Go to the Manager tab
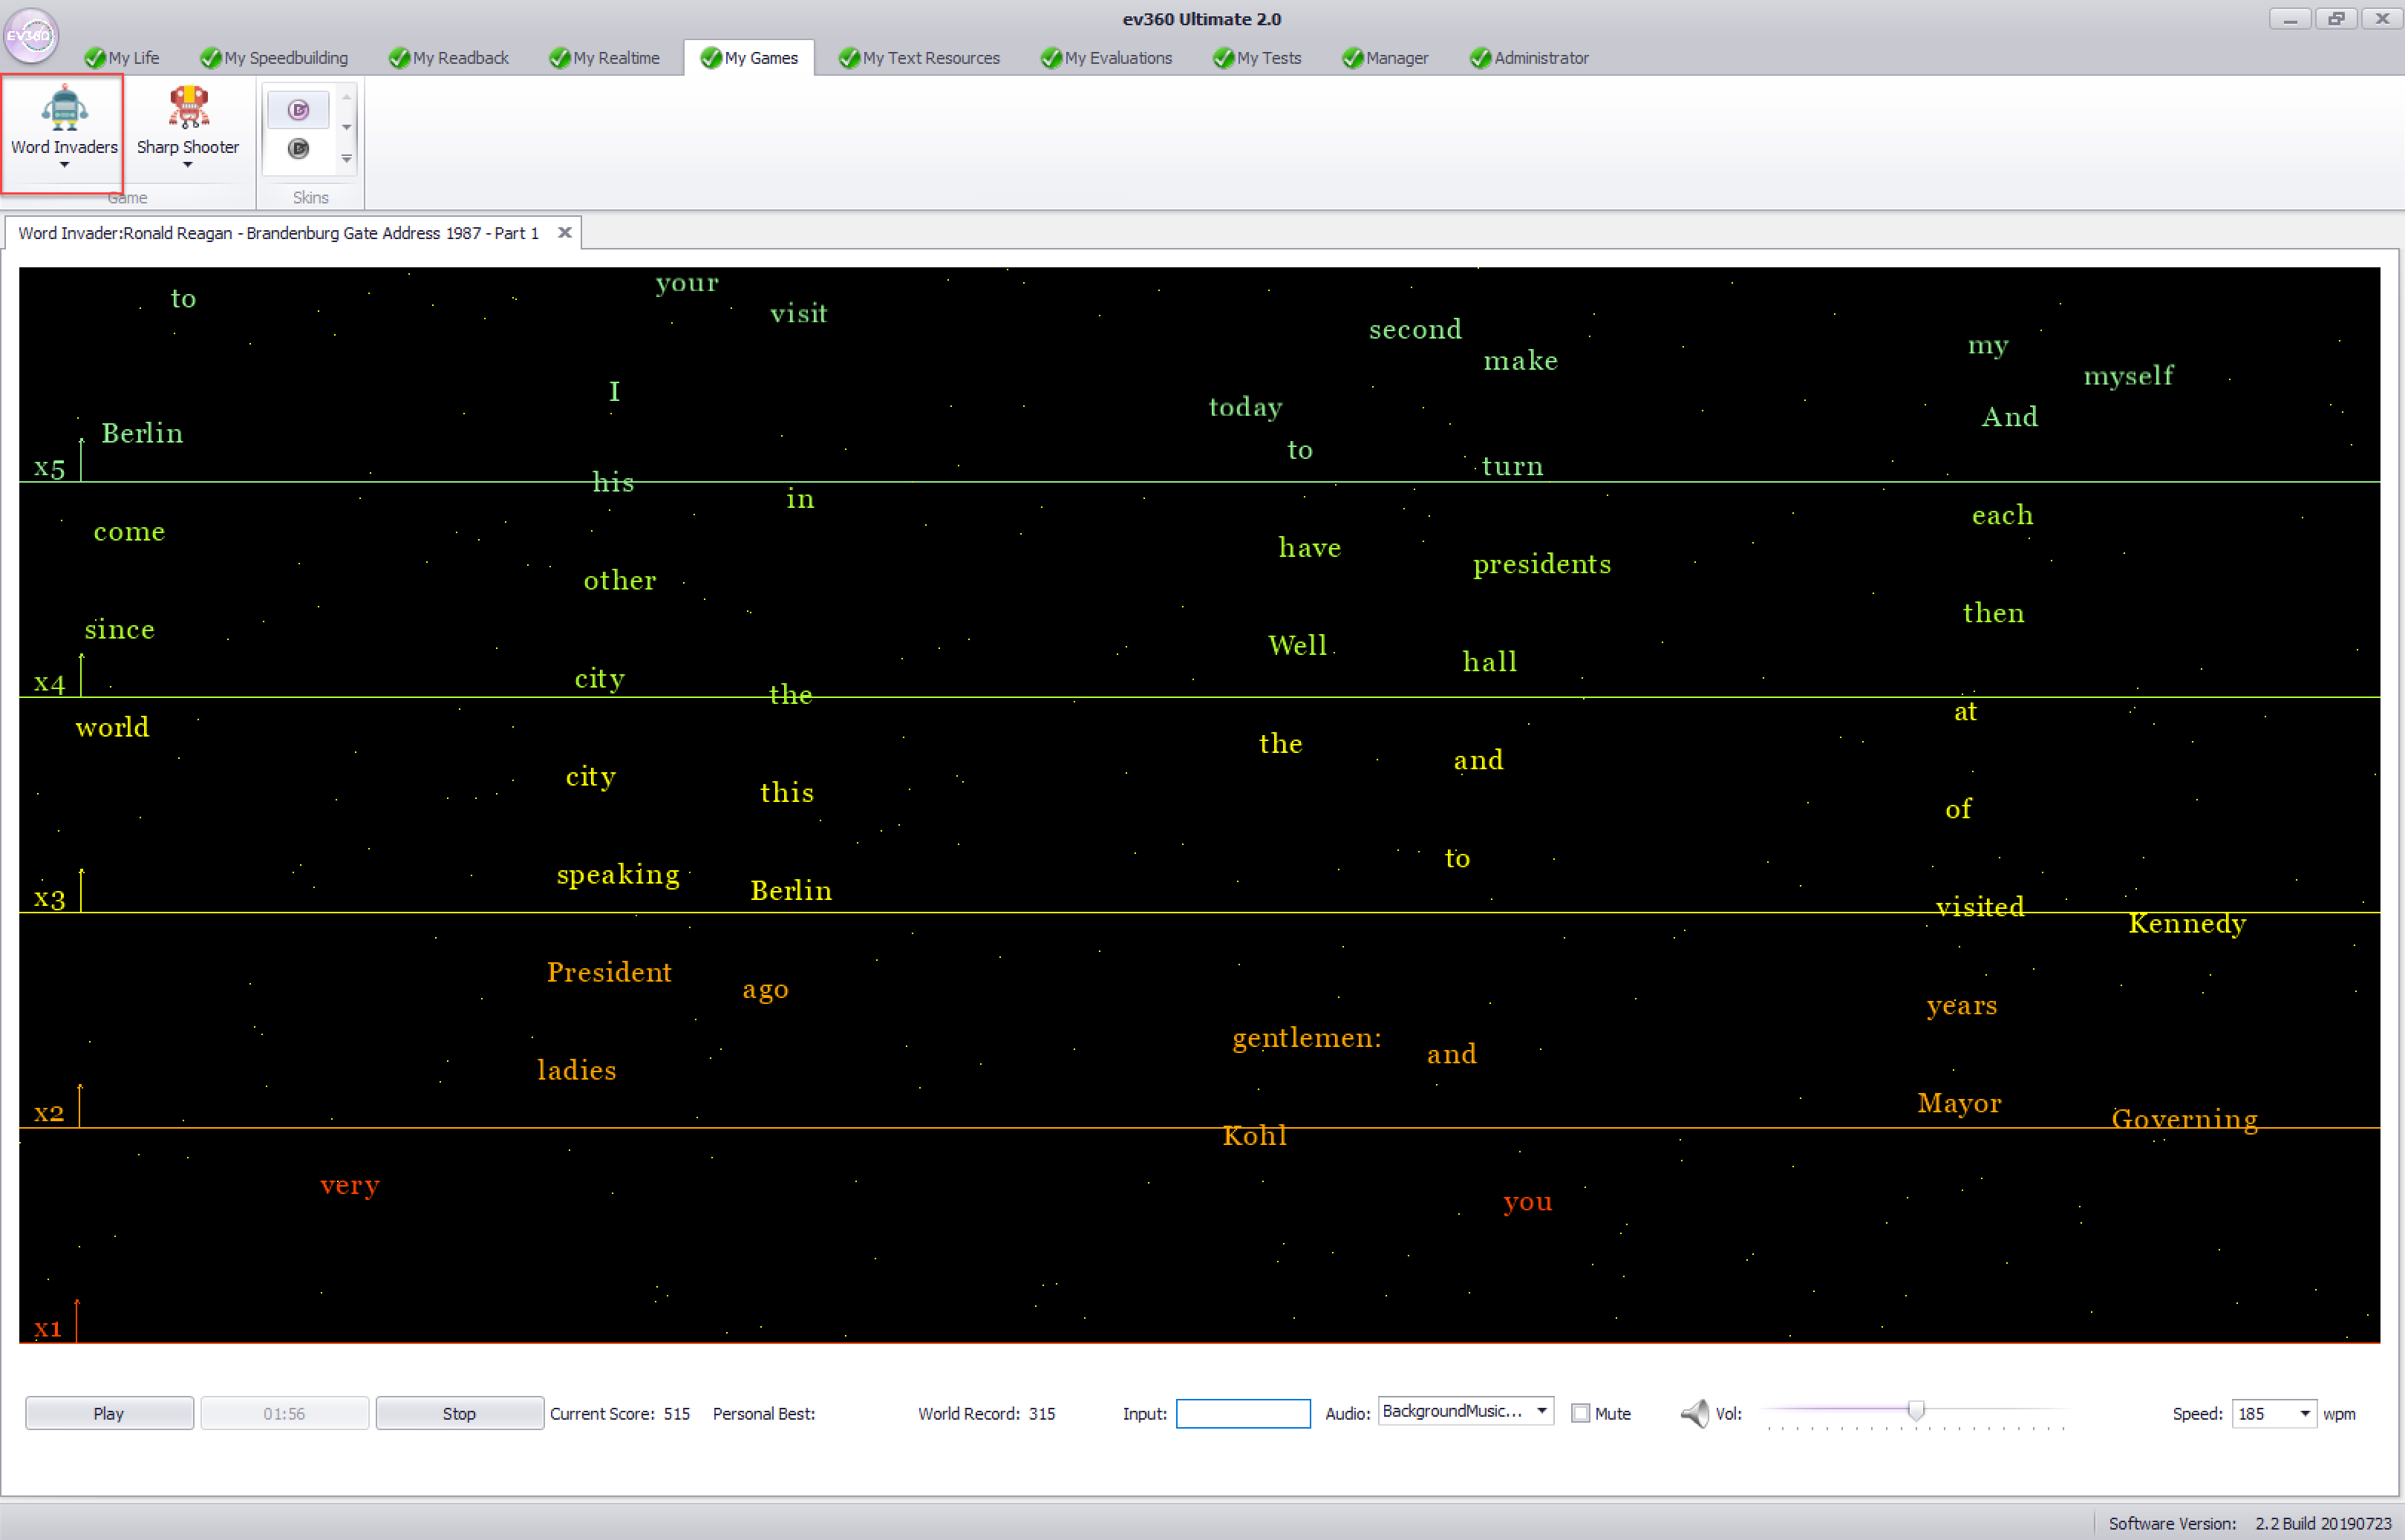Image resolution: width=2405 pixels, height=1540 pixels. (1385, 58)
